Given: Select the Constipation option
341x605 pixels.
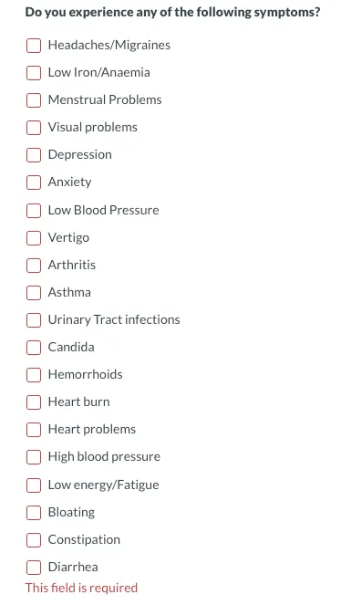Looking at the screenshot, I should click(x=34, y=540).
